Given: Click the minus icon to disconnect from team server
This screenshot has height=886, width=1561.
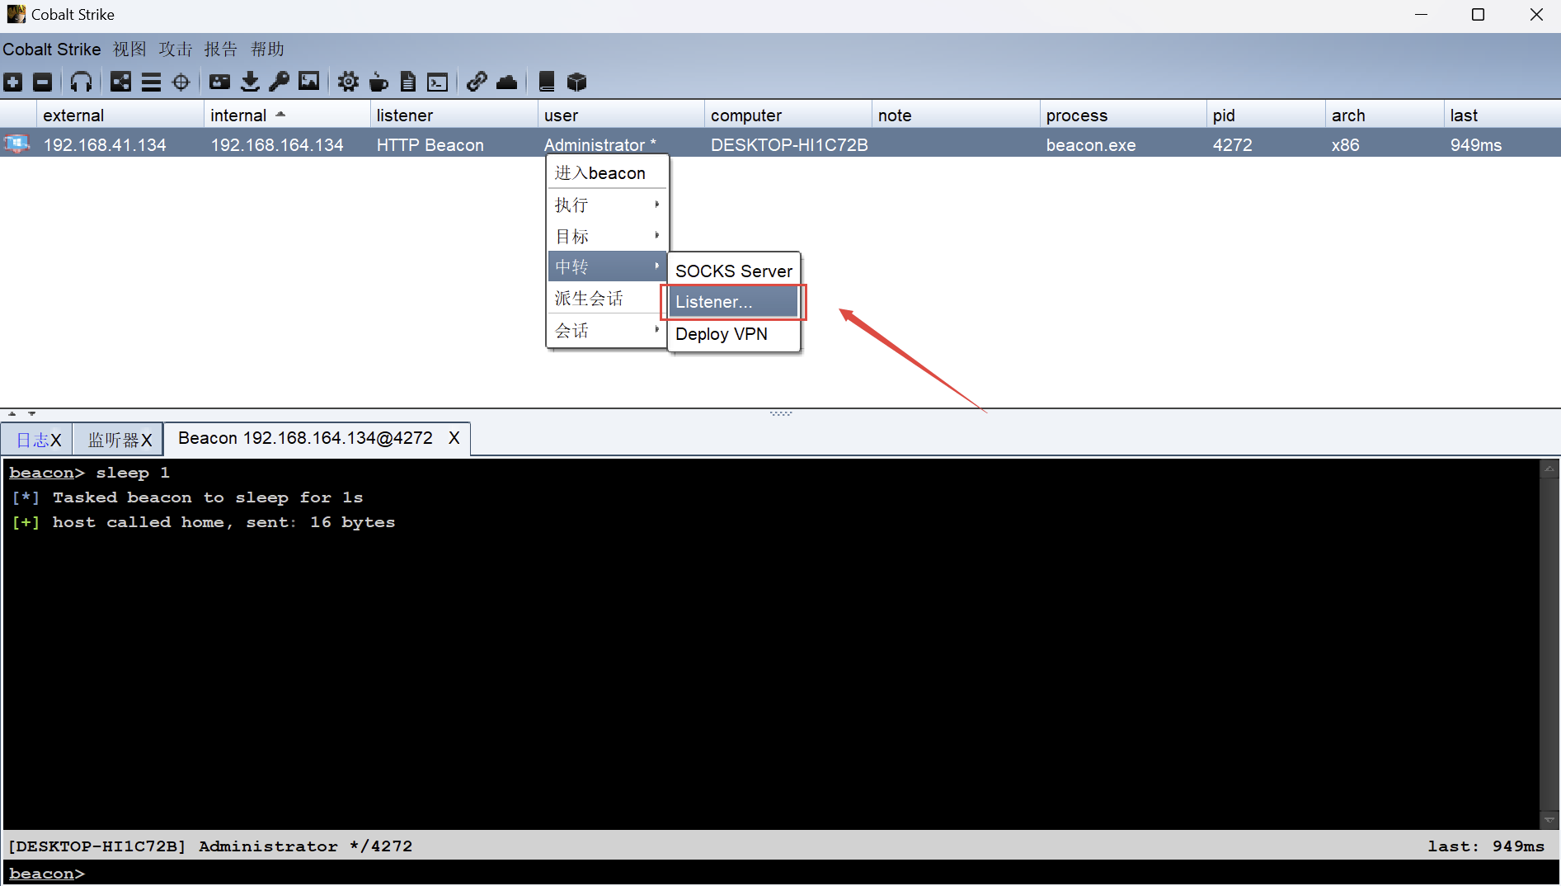Looking at the screenshot, I should (42, 82).
